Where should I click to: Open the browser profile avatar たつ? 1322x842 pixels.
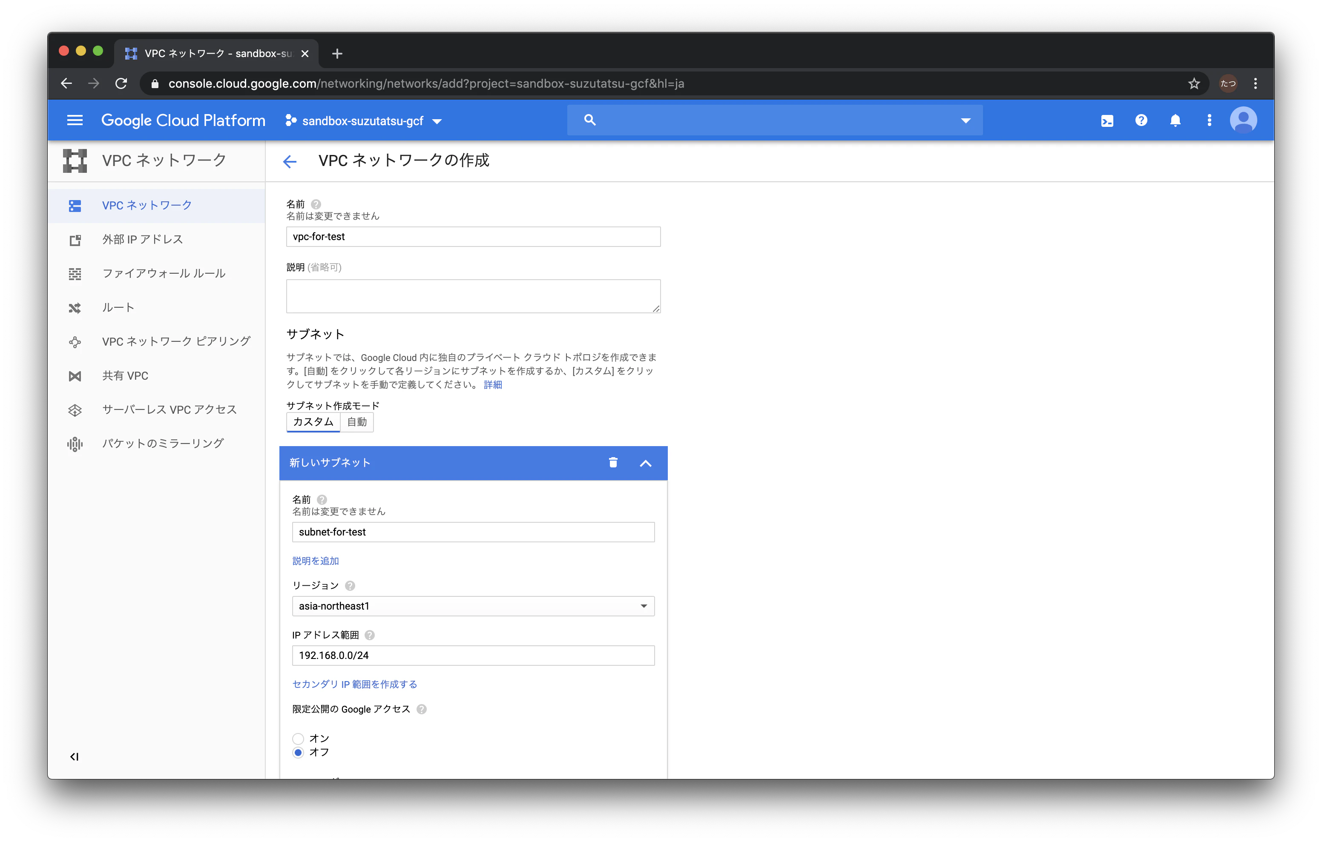1228,83
